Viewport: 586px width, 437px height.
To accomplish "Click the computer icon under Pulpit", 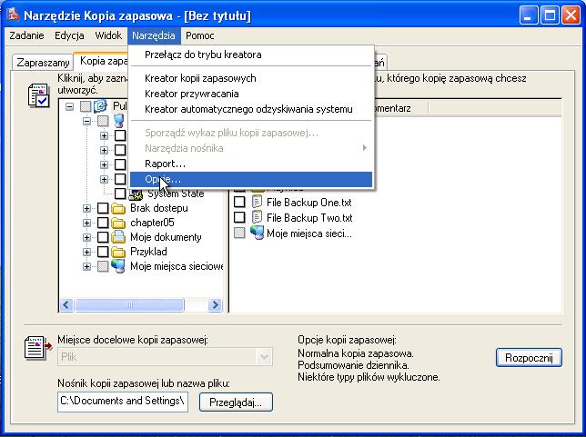I will tap(118, 121).
